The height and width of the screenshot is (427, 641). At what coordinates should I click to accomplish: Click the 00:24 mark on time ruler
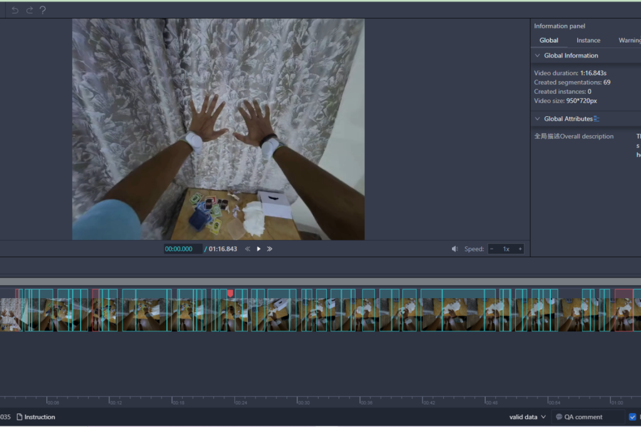[240, 403]
